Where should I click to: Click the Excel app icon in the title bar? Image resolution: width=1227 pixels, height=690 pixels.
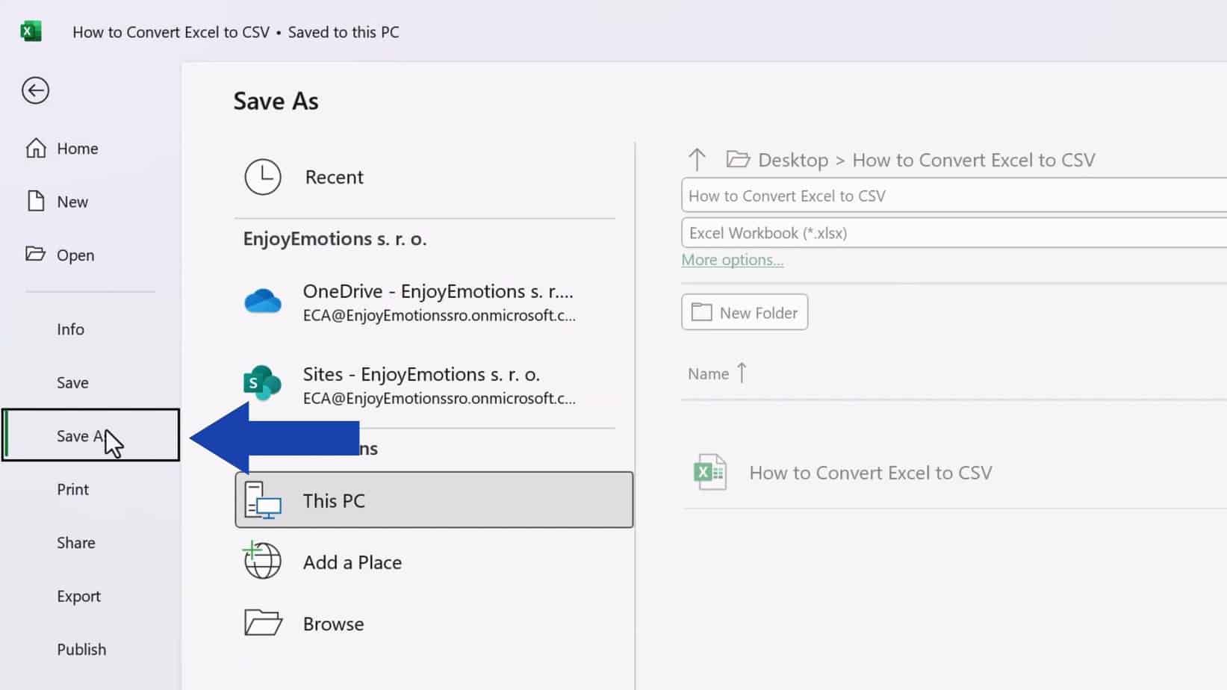click(30, 31)
